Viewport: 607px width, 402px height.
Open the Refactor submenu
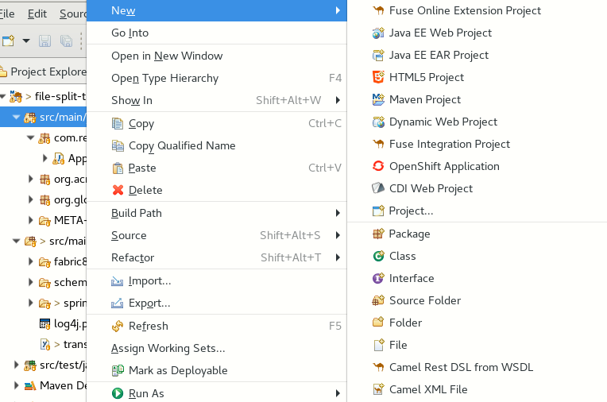[216, 257]
